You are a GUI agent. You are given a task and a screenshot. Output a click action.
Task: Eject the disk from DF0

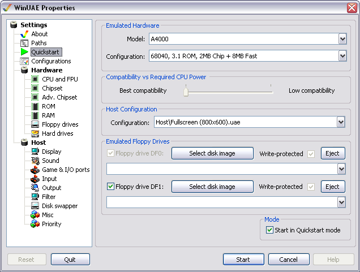pos(333,153)
